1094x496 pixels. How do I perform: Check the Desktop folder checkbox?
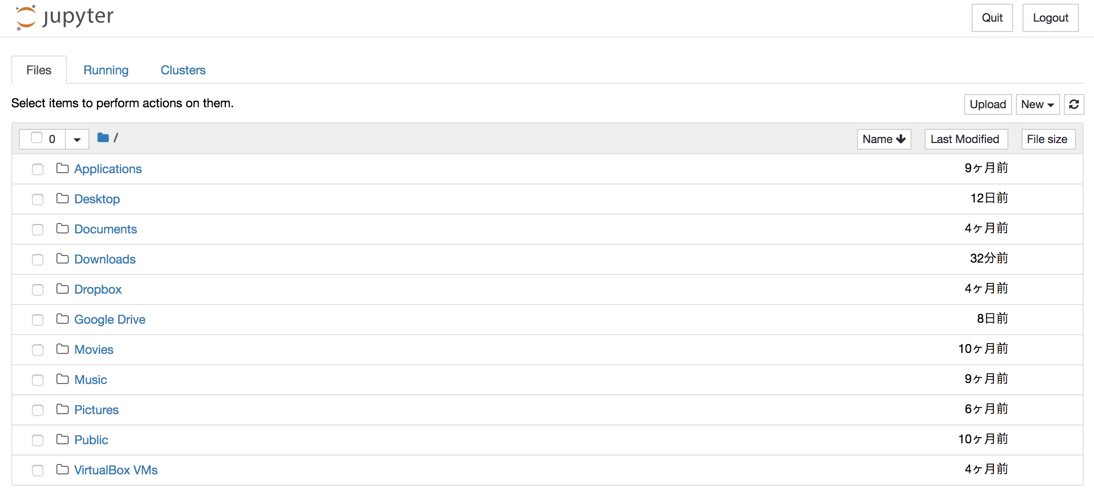[x=38, y=199]
